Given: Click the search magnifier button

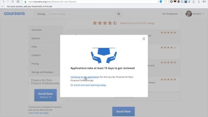Looking at the screenshot, I should point(119,14).
